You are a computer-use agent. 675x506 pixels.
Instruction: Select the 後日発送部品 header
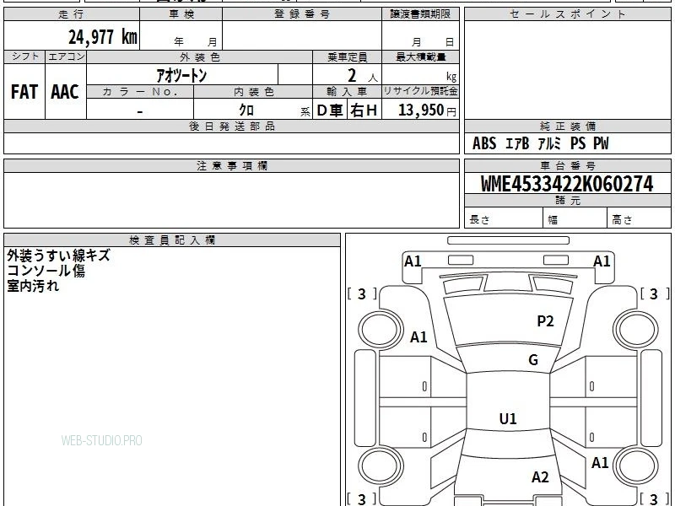tap(231, 126)
